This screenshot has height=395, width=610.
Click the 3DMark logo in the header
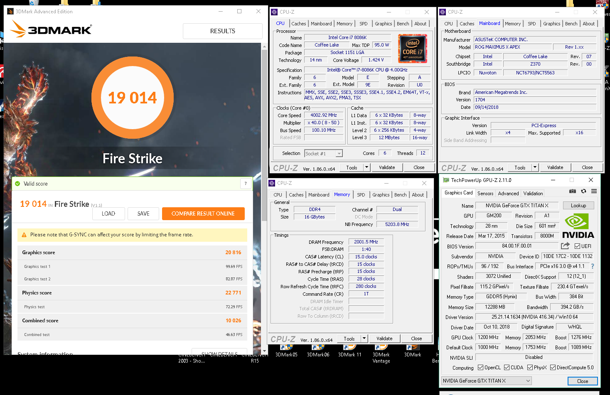[x=51, y=29]
